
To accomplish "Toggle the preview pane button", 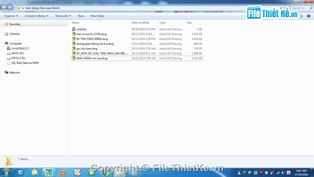I will click(300, 16).
